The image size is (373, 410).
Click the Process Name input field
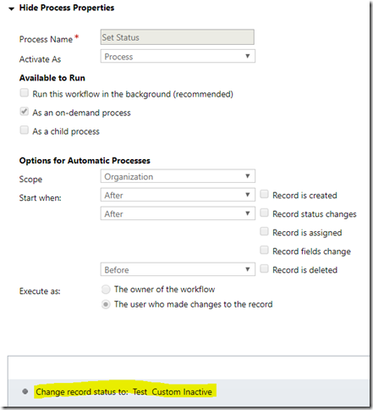pos(177,37)
